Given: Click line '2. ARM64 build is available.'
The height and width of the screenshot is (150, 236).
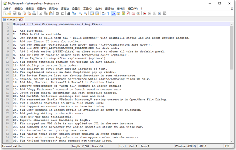Looking at the screenshot, I should (x=38, y=35).
